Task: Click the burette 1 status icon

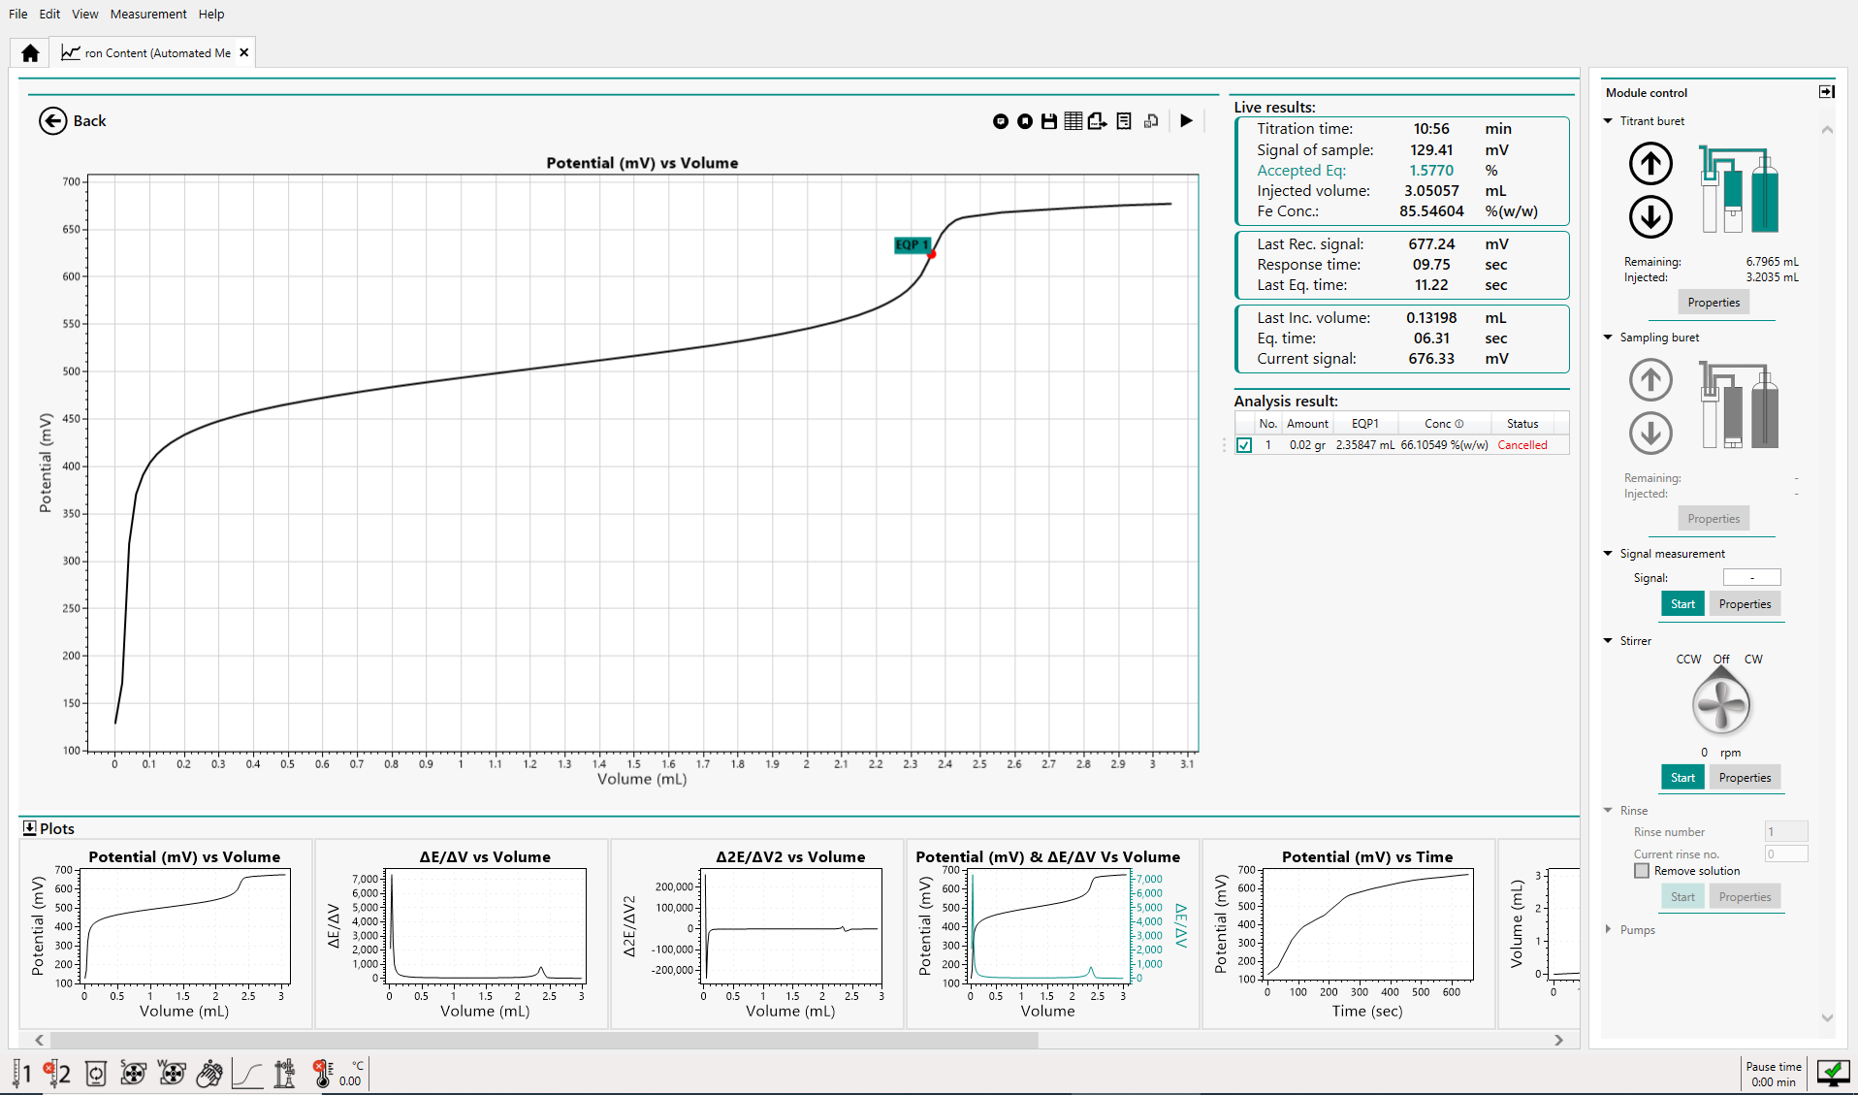Action: pos(21,1074)
